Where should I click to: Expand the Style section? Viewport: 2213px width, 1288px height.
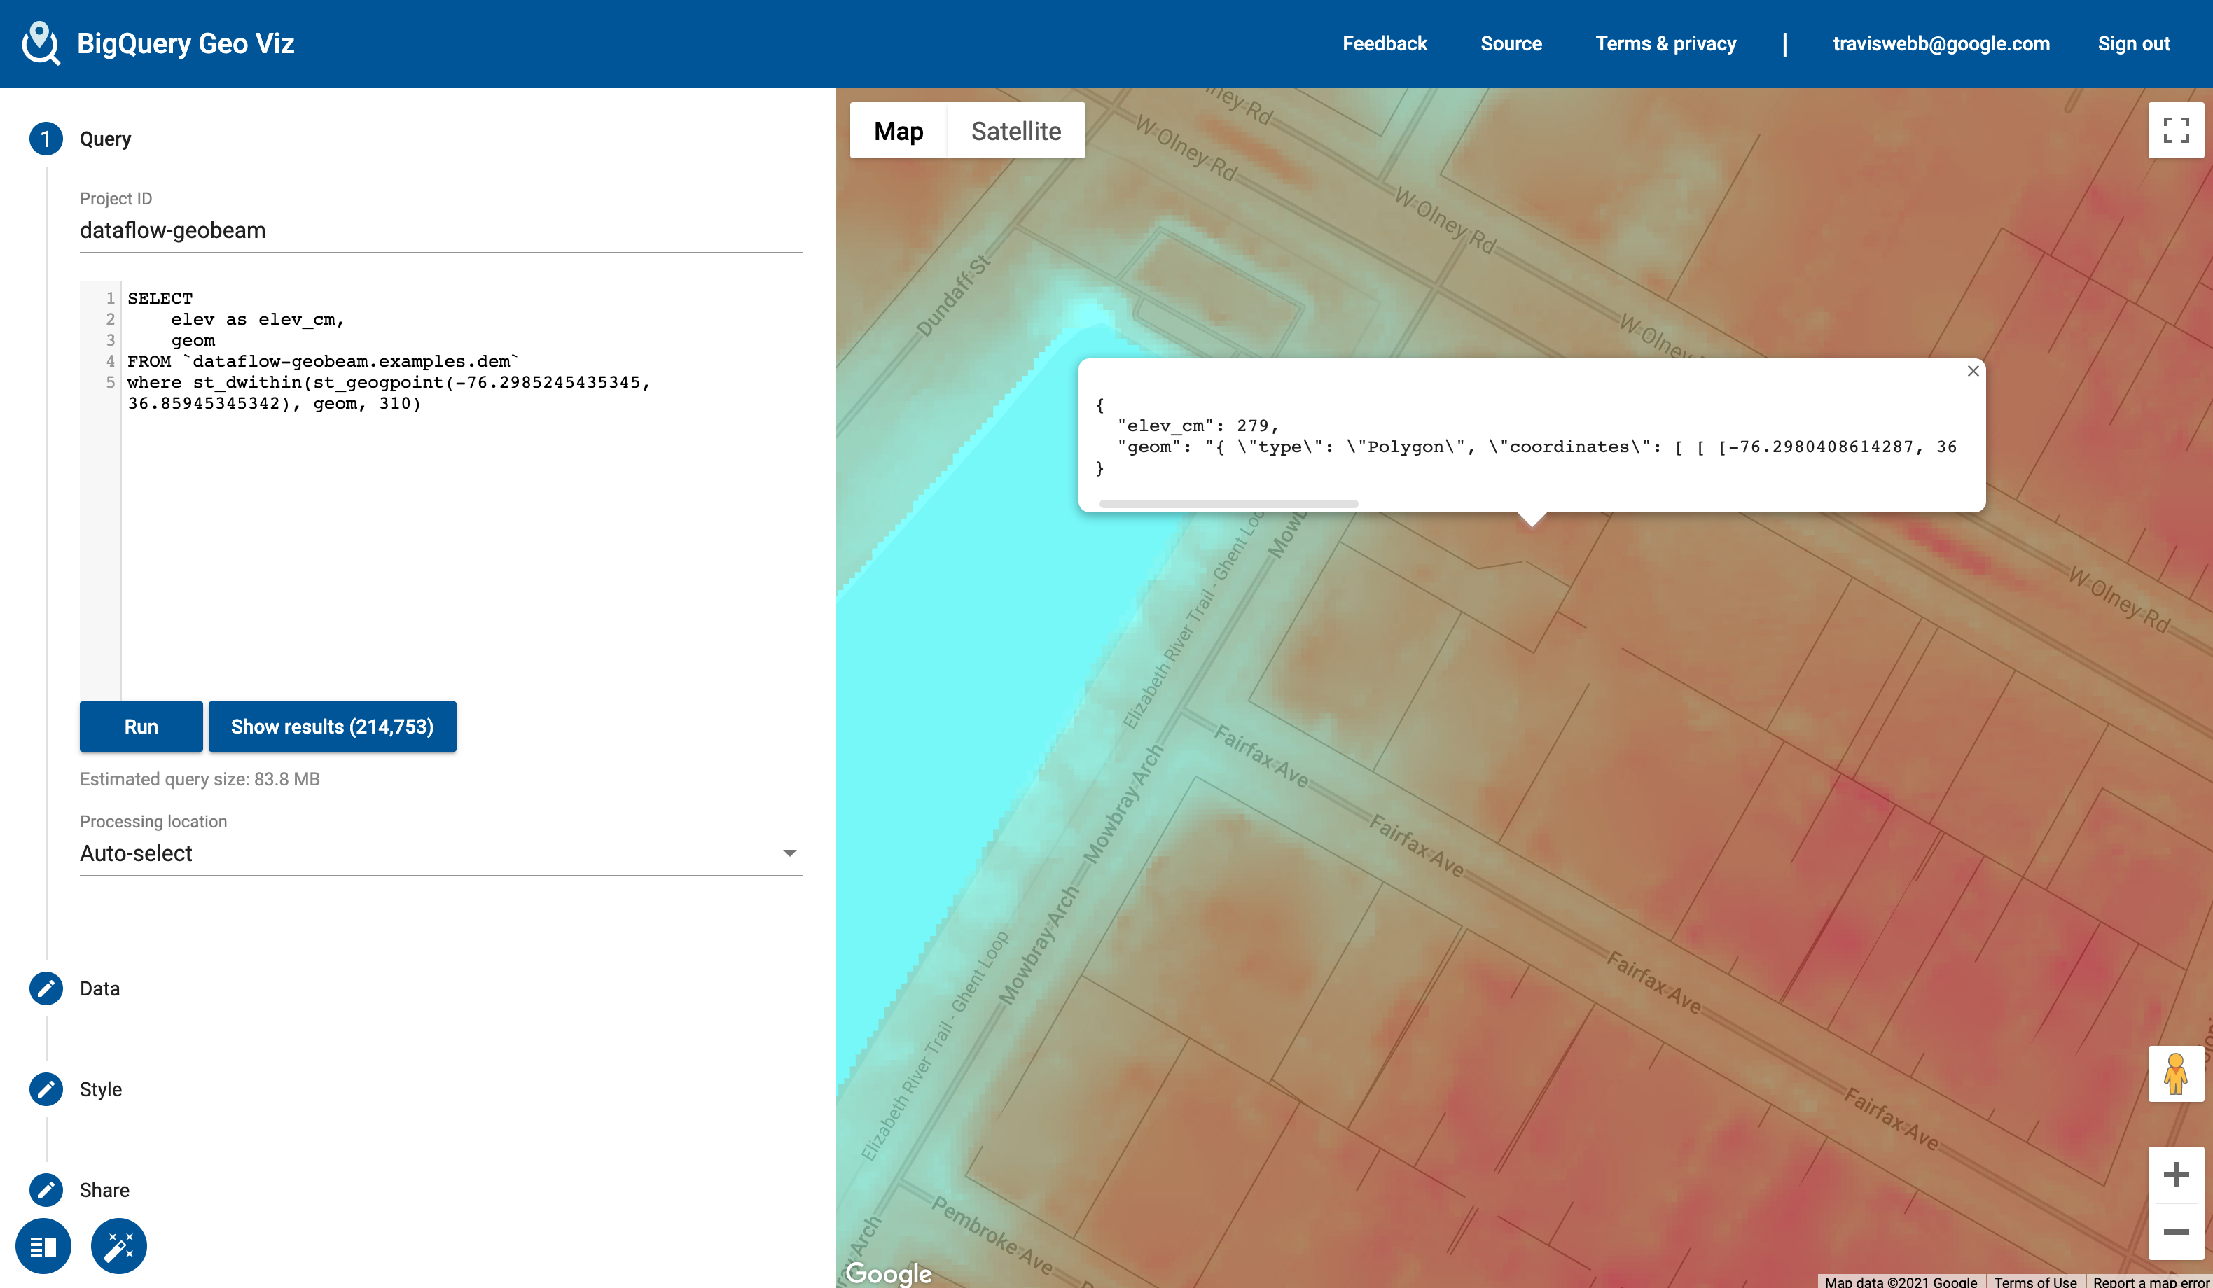point(101,1090)
